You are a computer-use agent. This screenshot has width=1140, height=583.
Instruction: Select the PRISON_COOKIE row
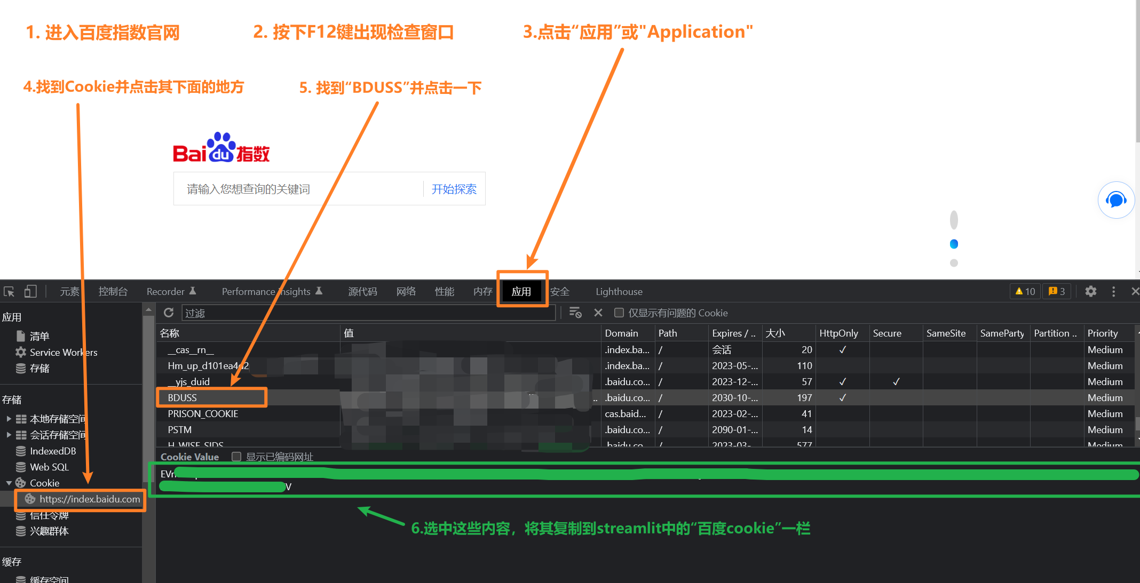point(645,413)
